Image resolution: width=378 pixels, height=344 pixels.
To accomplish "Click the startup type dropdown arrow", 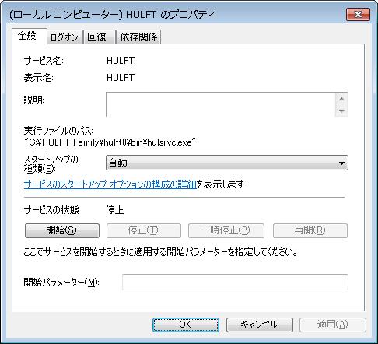I will tap(341, 163).
